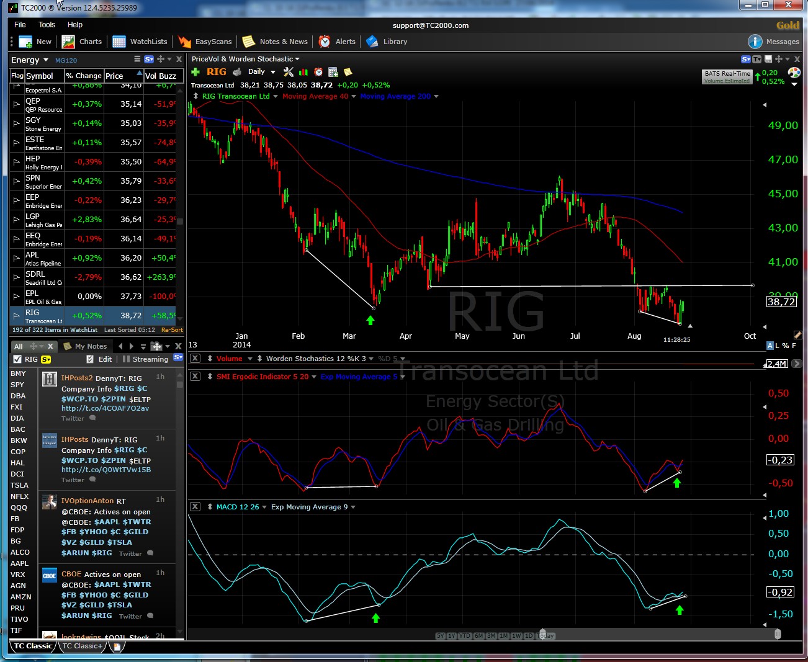The image size is (808, 662).
Task: Click the left handle of the time slider
Action: coord(542,634)
